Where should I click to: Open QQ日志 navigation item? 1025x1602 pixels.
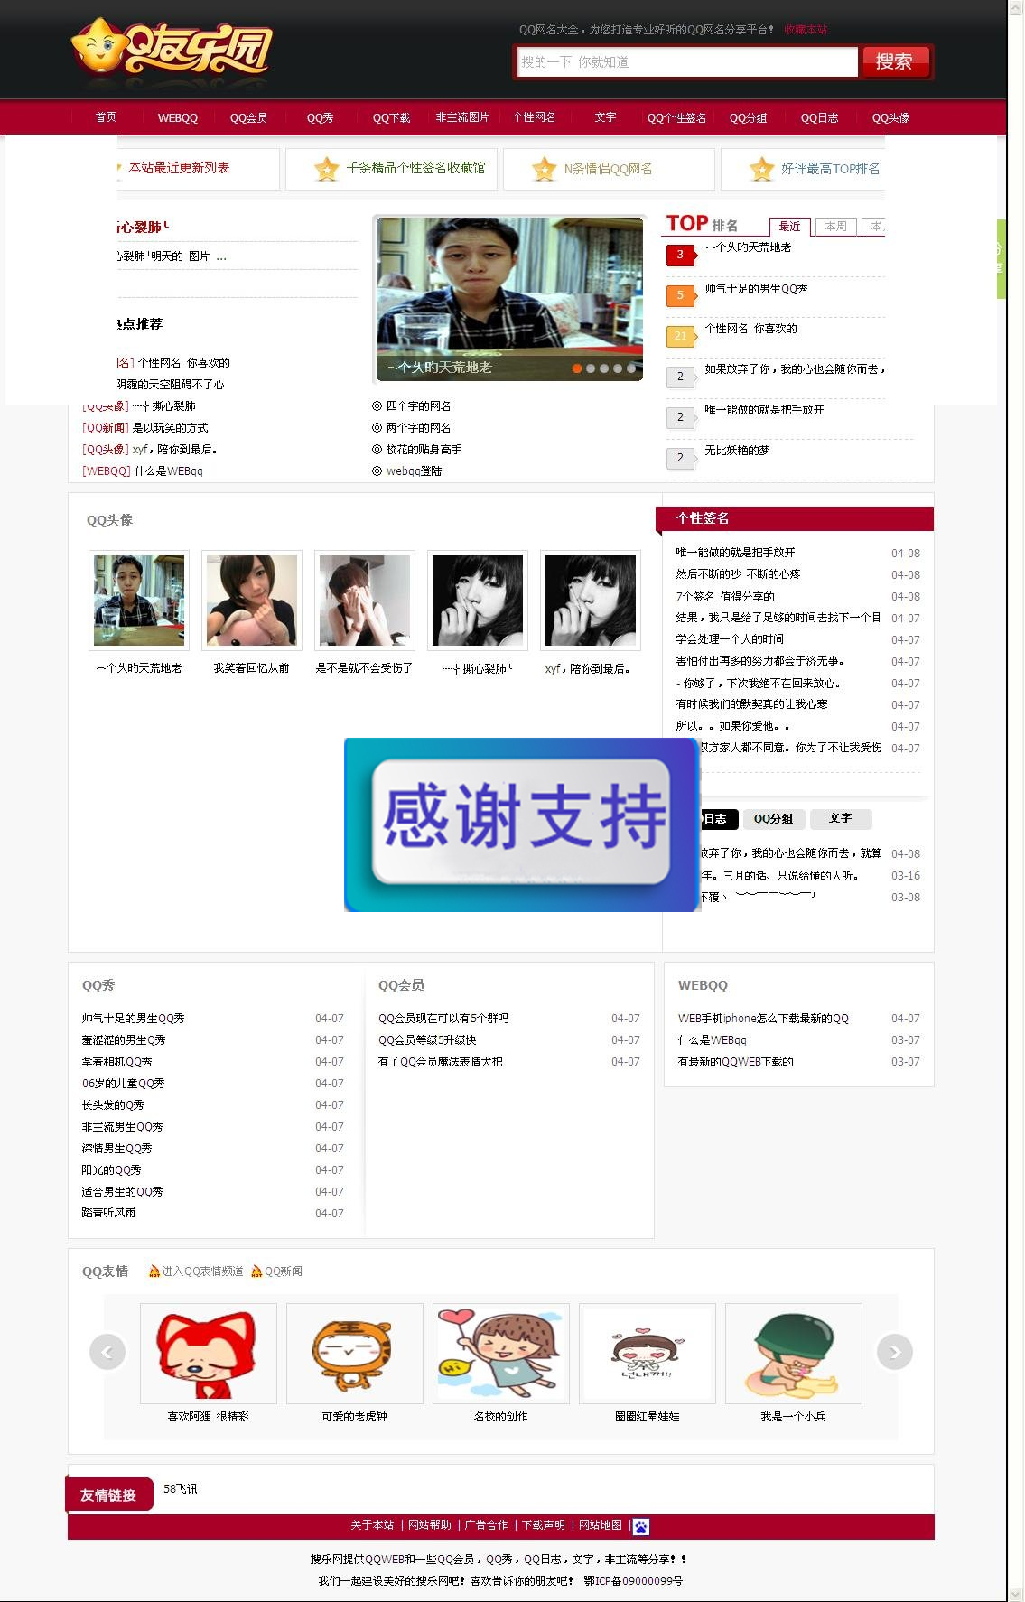[x=819, y=117]
